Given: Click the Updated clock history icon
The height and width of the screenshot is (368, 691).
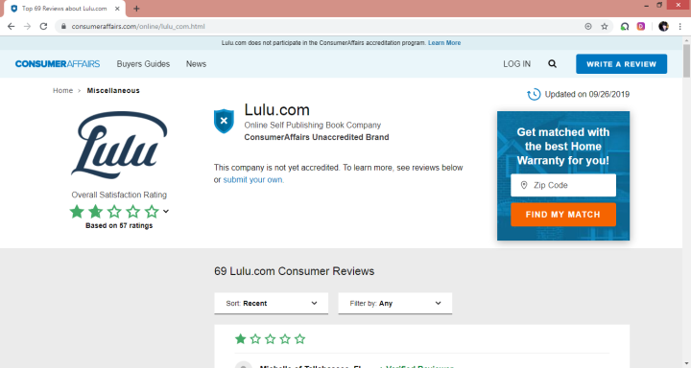Looking at the screenshot, I should [x=534, y=94].
